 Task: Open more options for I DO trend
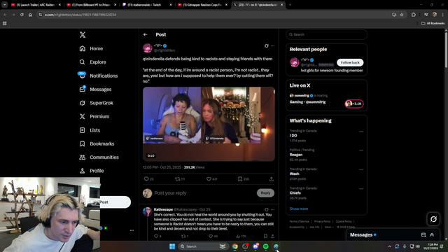361,132
